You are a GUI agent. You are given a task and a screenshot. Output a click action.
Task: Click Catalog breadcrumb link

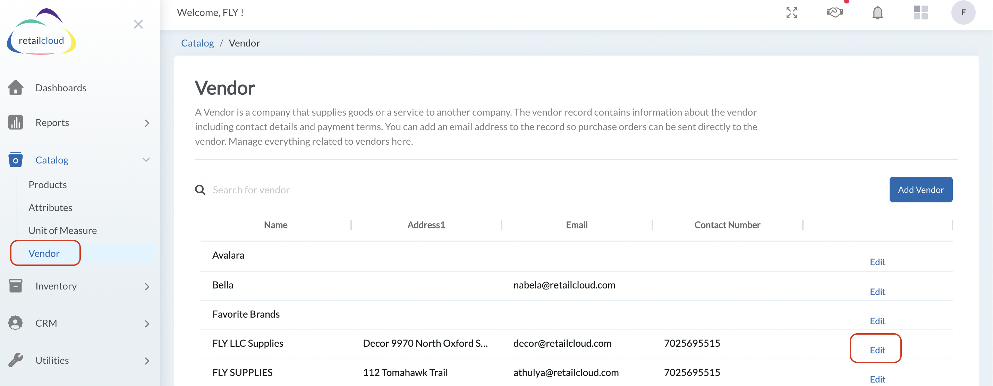197,43
